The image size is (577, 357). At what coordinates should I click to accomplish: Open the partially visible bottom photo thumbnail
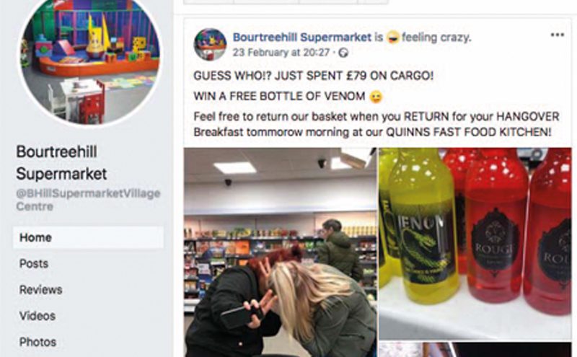(x=475, y=349)
